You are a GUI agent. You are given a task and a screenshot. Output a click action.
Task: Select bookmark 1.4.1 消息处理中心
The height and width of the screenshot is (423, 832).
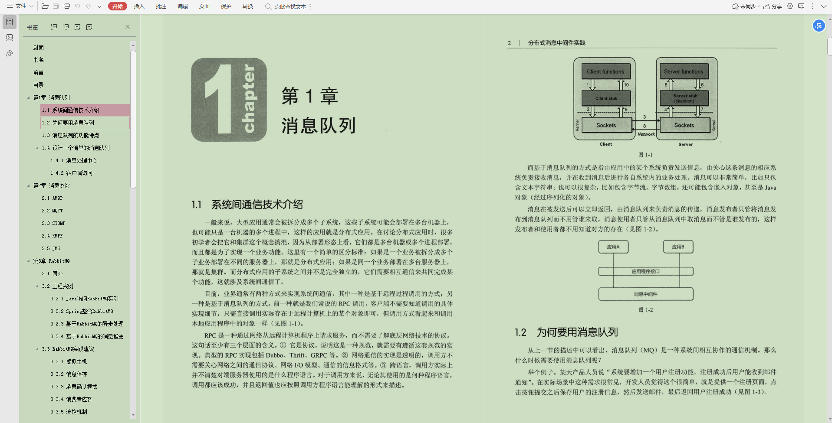[x=74, y=160]
